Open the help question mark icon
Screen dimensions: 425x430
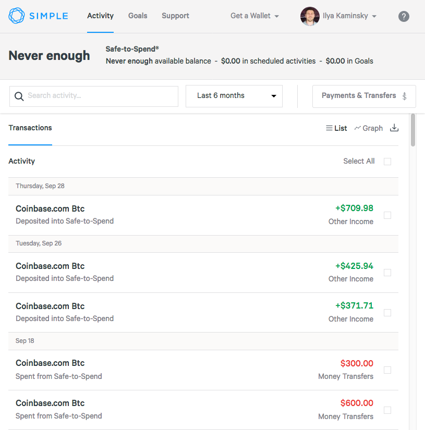coord(404,17)
